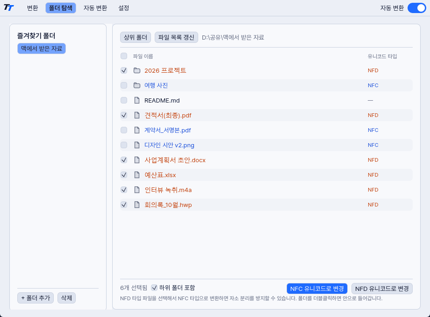The width and height of the screenshot is (430, 317).
Task: Select favorite folder 맥에서 받은 자료
Action: (42, 48)
